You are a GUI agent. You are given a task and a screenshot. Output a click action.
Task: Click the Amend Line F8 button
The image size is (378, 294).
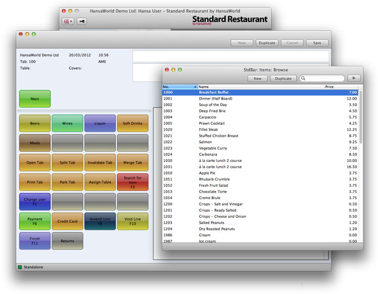(x=100, y=221)
